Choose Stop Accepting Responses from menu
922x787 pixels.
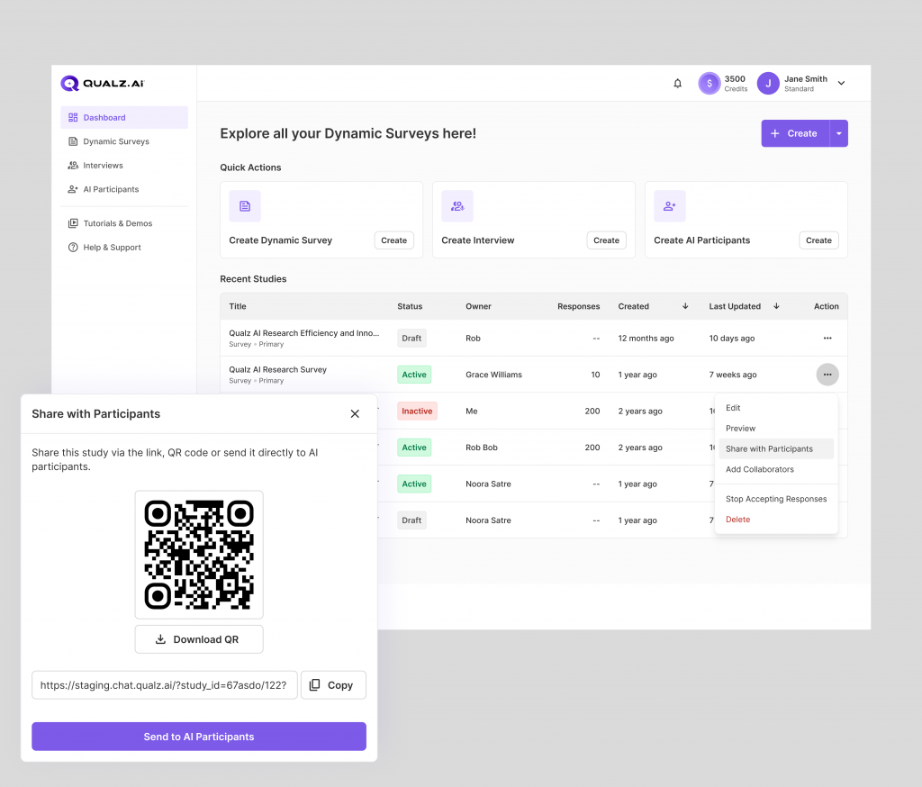(775, 499)
